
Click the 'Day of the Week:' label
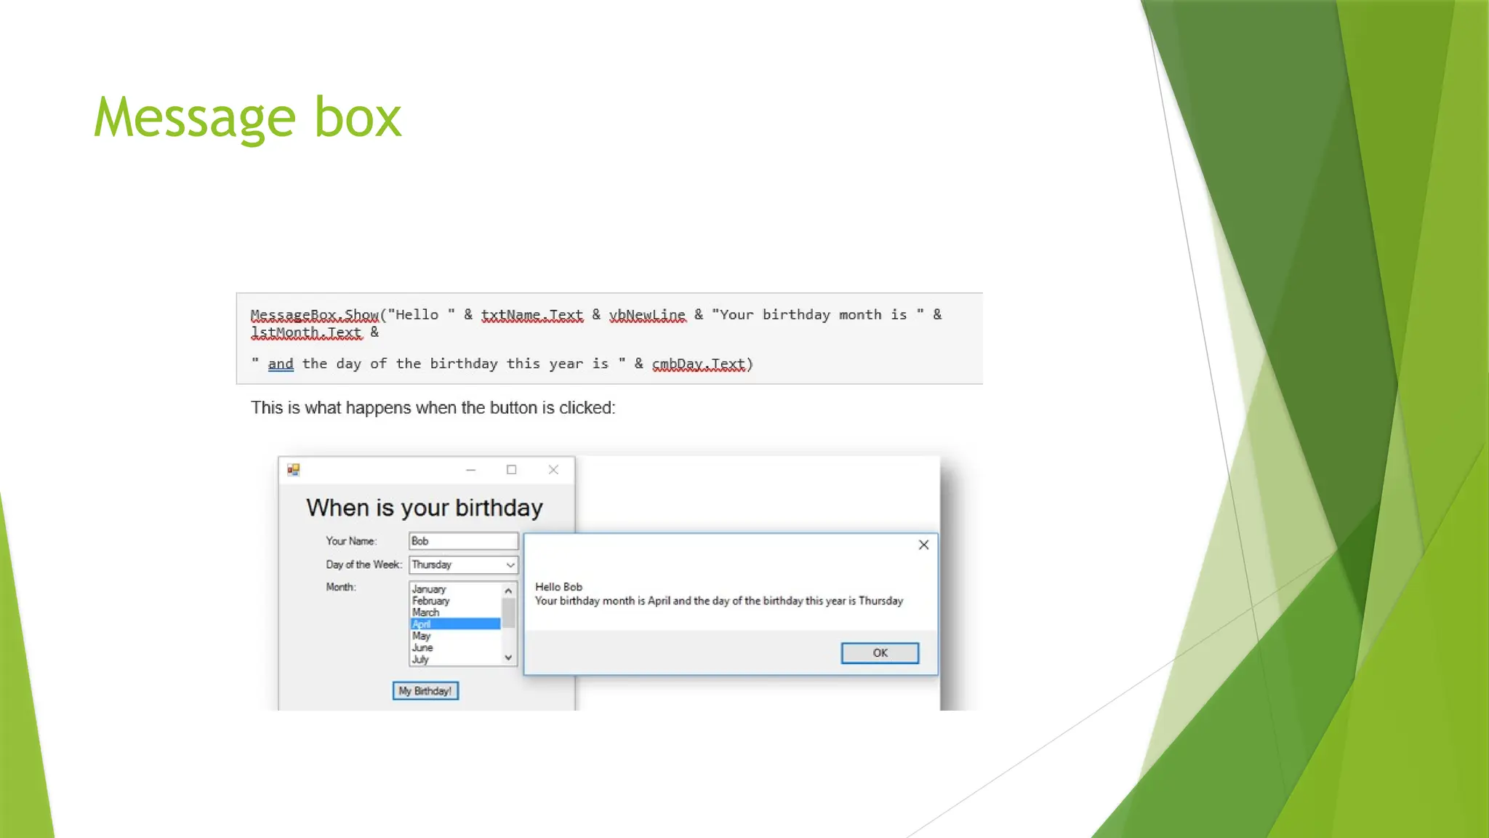point(364,564)
